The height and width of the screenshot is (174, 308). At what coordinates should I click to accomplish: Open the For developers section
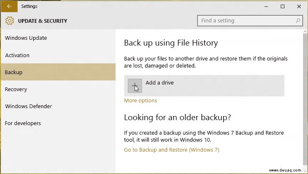coord(58,123)
